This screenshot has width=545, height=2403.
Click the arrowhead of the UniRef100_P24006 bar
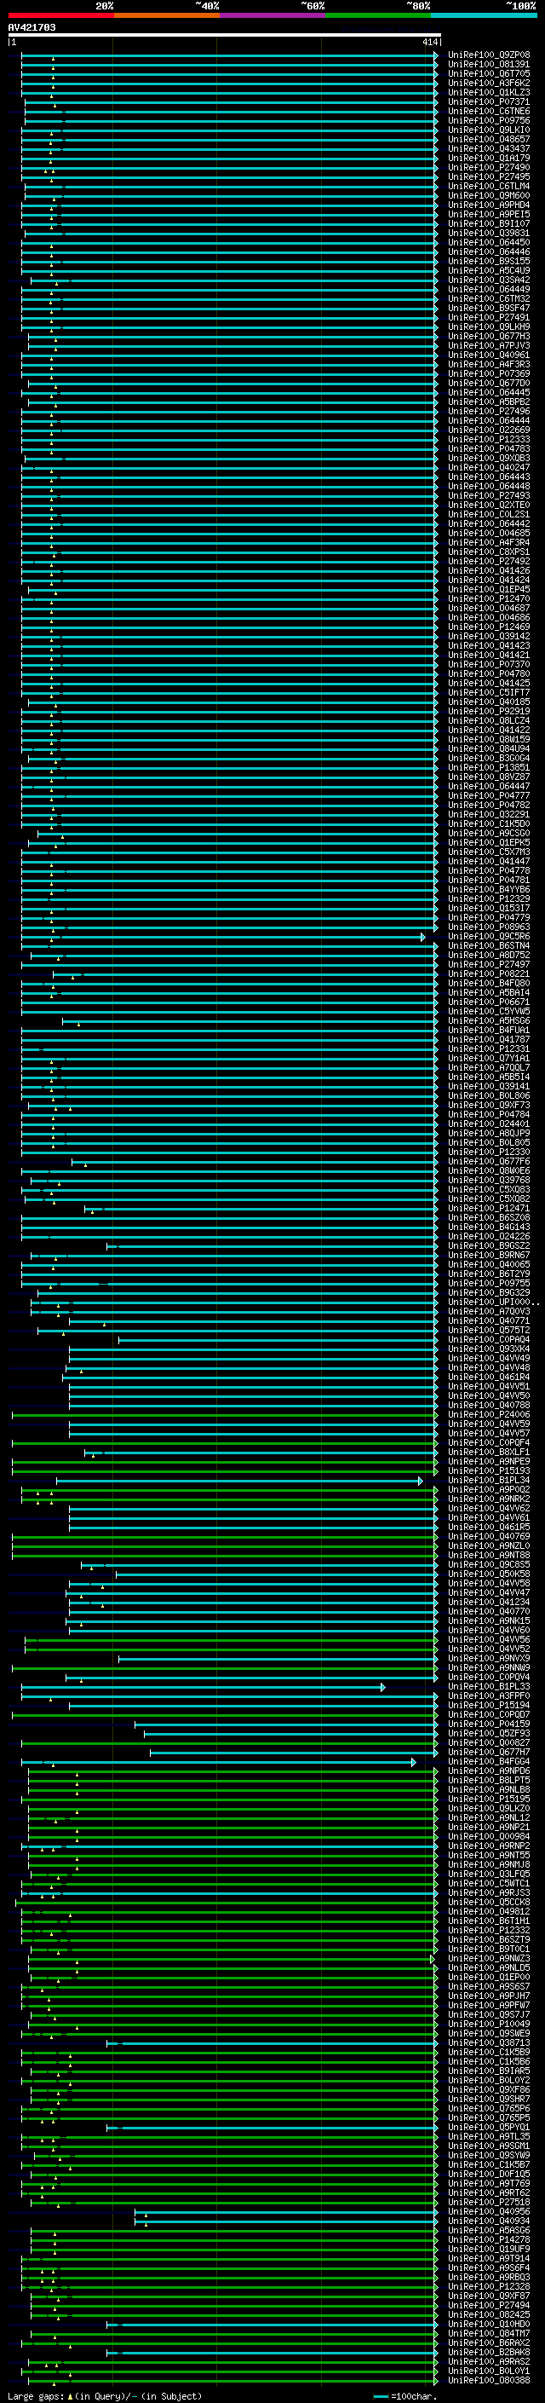(435, 1415)
